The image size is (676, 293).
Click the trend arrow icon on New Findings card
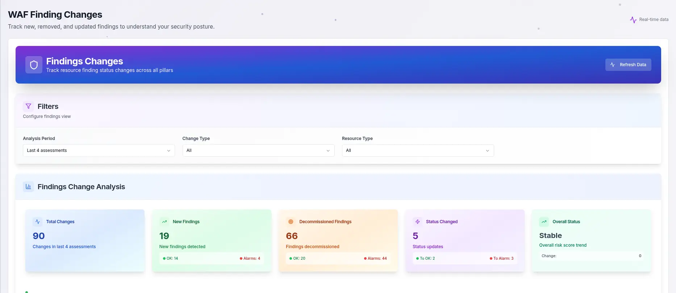point(164,222)
